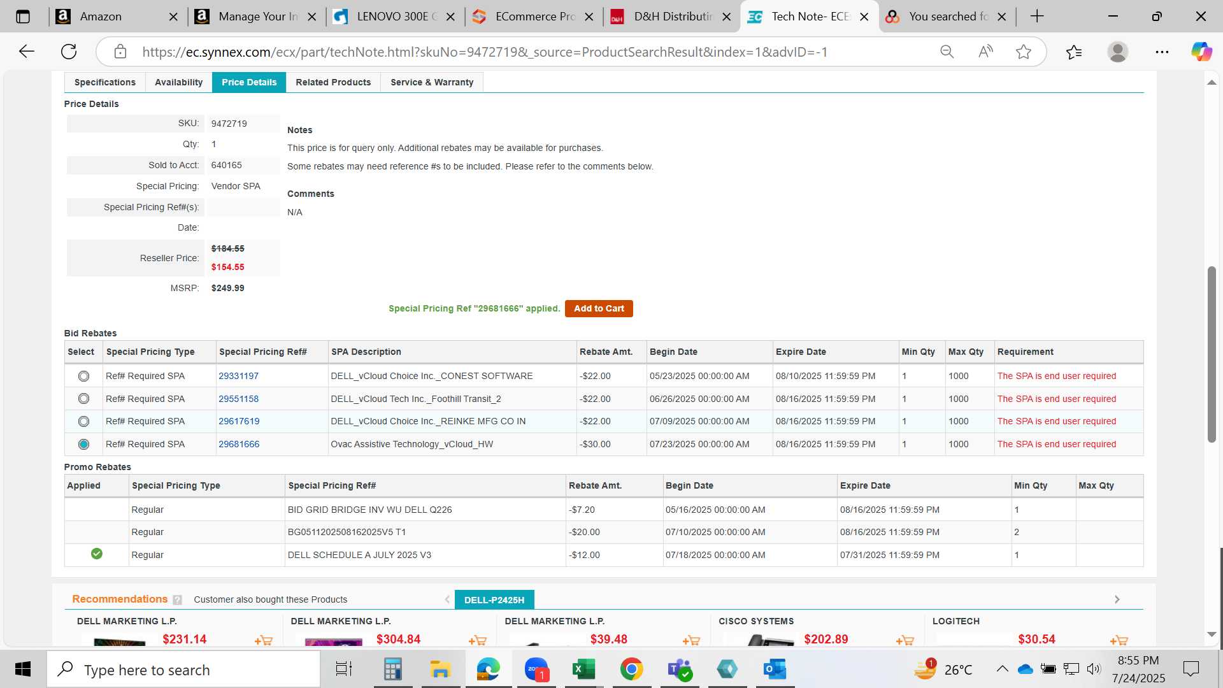Add the $39.48 Dell product to cart
1223x688 pixels.
pos(691,640)
